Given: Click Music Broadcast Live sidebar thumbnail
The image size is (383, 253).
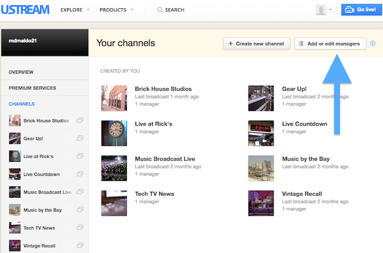Looking at the screenshot, I should [15, 192].
